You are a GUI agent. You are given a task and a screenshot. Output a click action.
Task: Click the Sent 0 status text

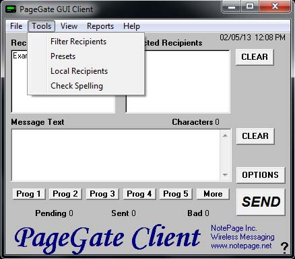tap(123, 213)
